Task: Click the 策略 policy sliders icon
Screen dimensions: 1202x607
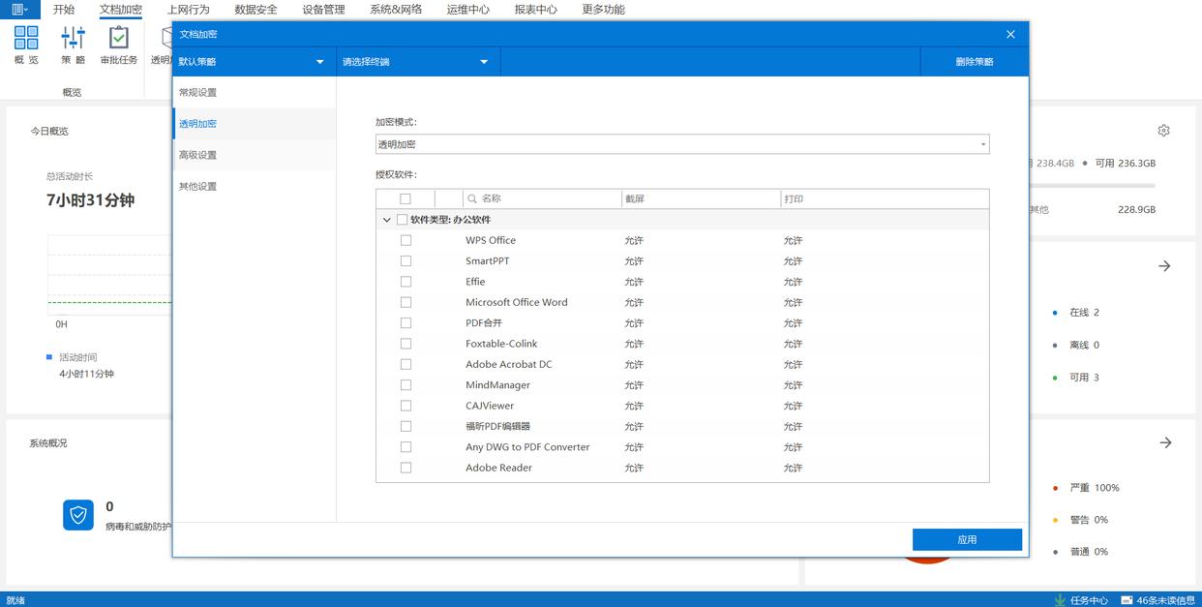Action: click(73, 39)
